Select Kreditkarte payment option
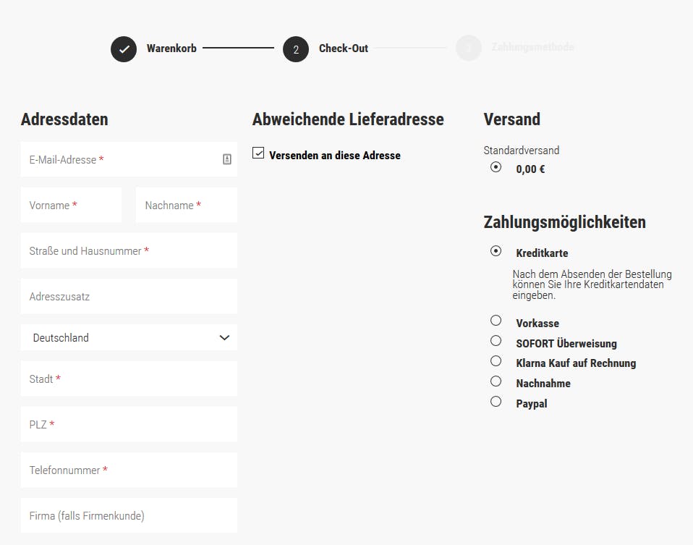Screen dimensions: 693x545 pos(496,251)
